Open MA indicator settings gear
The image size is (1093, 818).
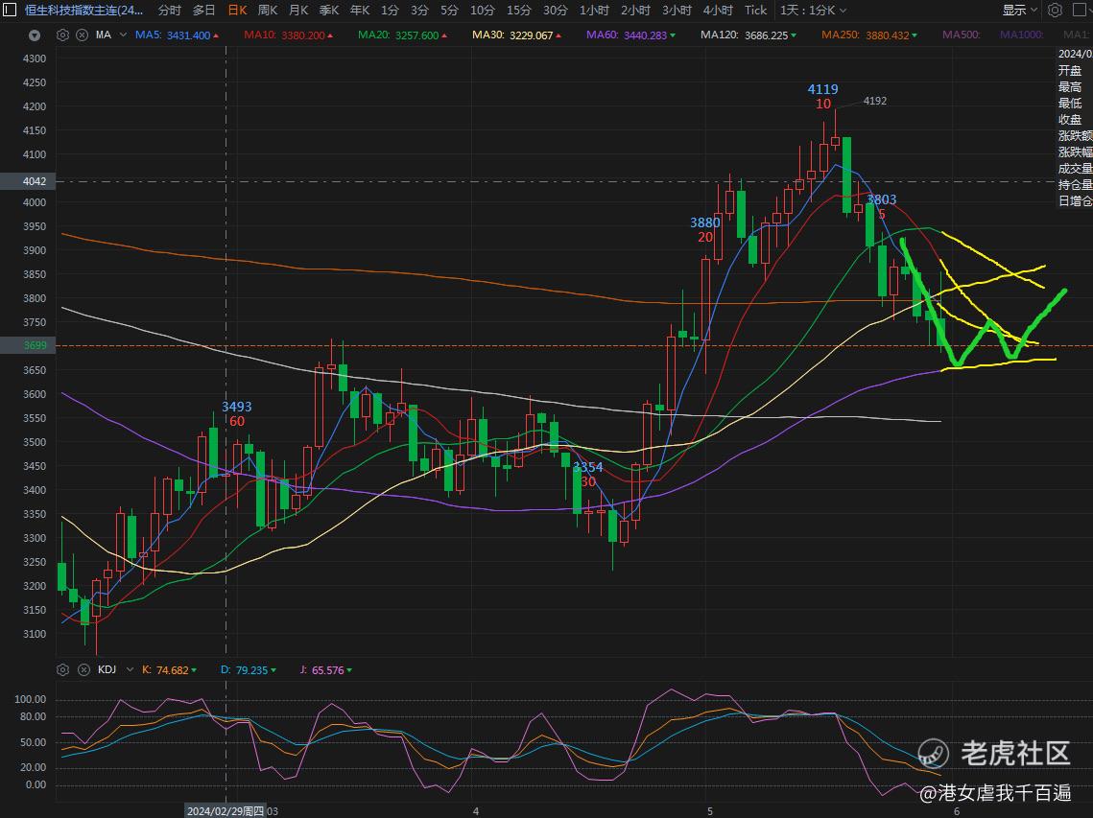tap(62, 35)
